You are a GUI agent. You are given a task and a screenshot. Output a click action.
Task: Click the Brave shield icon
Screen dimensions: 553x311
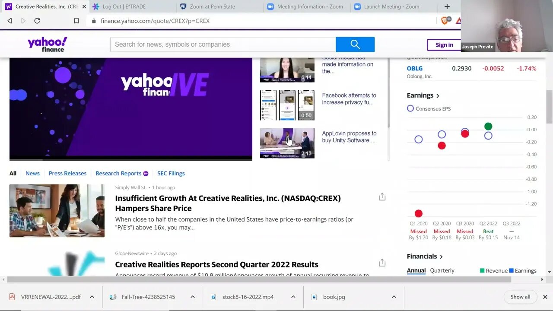(445, 20)
